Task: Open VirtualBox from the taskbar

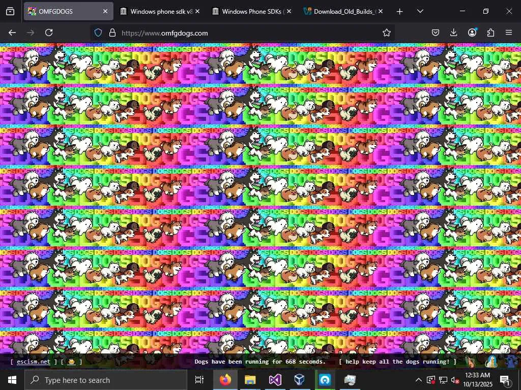Action: click(x=300, y=380)
